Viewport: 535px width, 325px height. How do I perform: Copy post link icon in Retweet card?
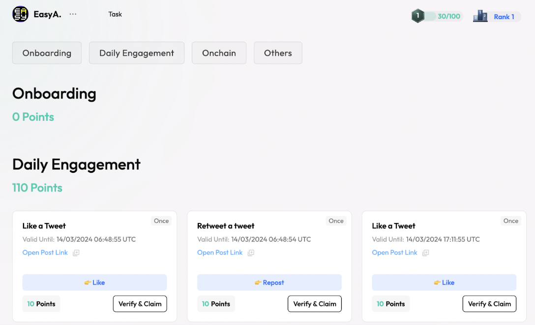[x=251, y=253]
